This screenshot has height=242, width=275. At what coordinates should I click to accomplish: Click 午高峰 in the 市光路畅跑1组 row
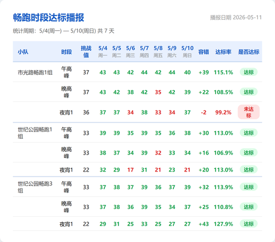[67, 72]
